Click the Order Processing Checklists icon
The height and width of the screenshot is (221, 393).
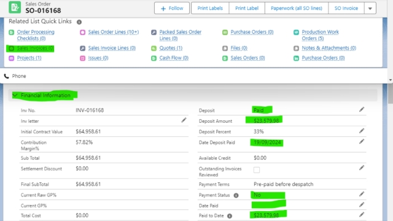click(12, 32)
